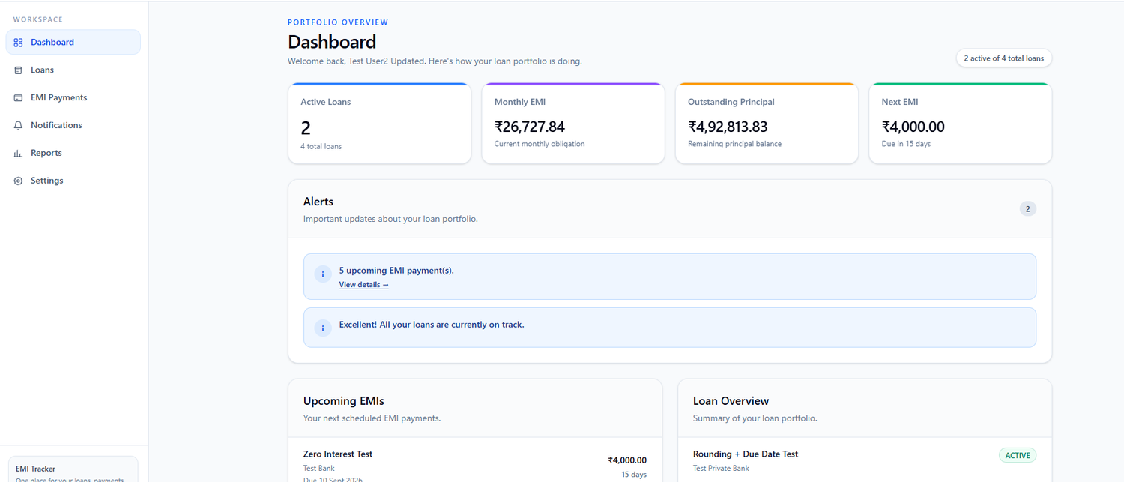Screen dimensions: 1124x482
Task: Click the Dashboard grid icon in sidebar
Action: 19,43
